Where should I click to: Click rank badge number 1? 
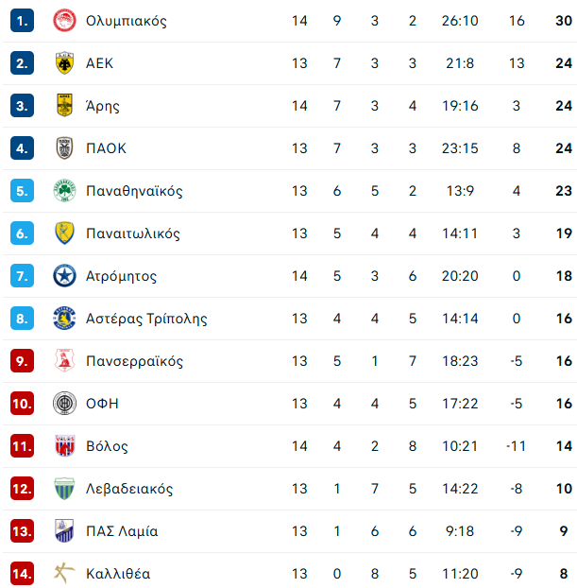click(x=22, y=20)
